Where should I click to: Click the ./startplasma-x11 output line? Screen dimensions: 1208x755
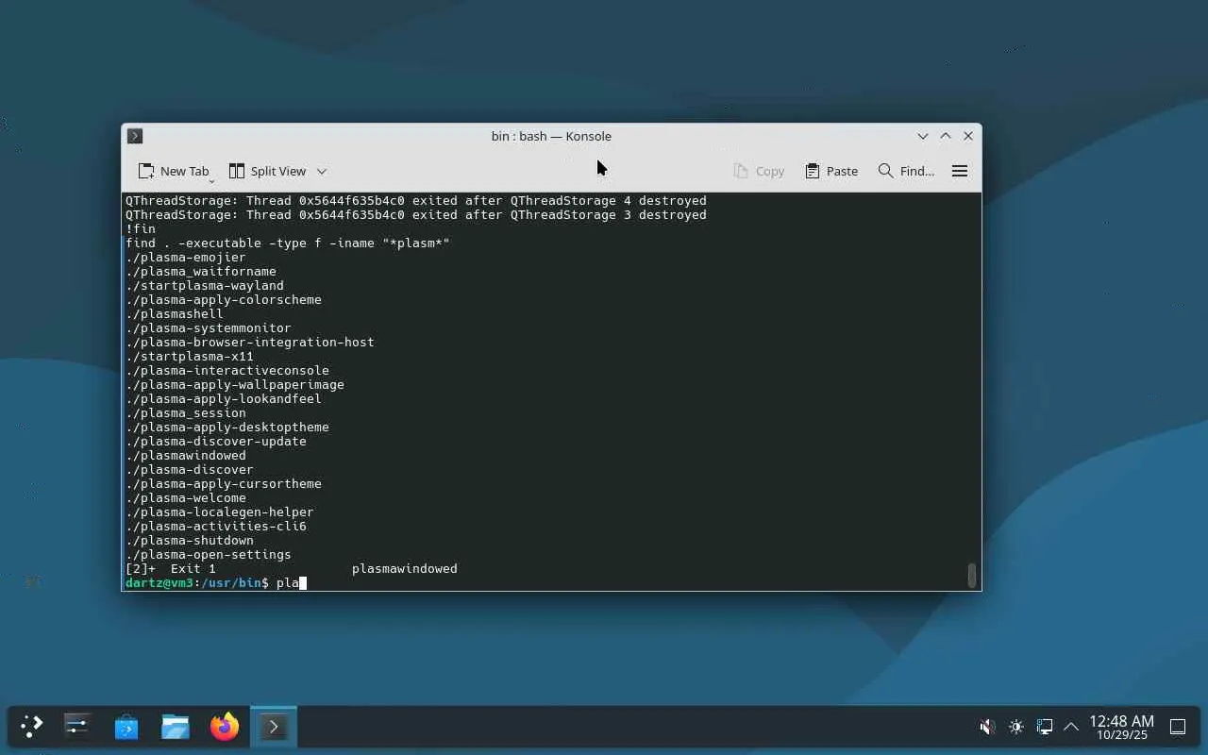click(190, 357)
